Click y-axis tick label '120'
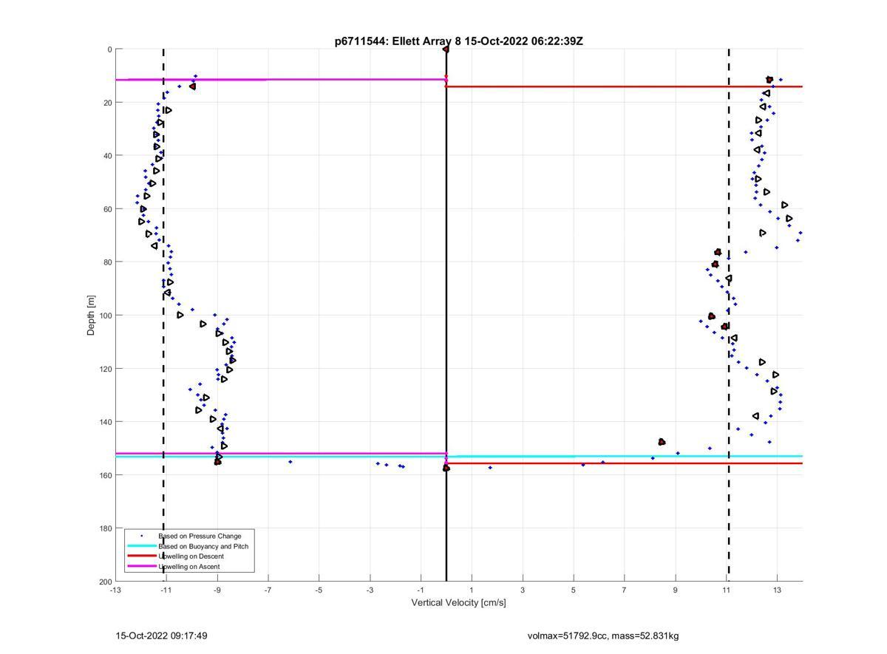The width and height of the screenshot is (887, 654). click(x=105, y=369)
